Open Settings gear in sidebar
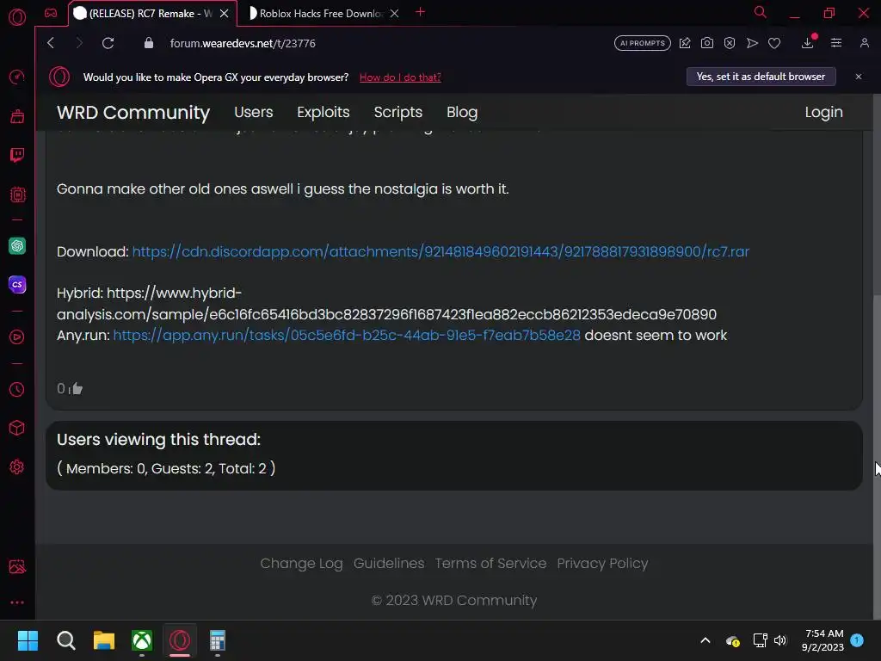881x661 pixels. pyautogui.click(x=17, y=467)
